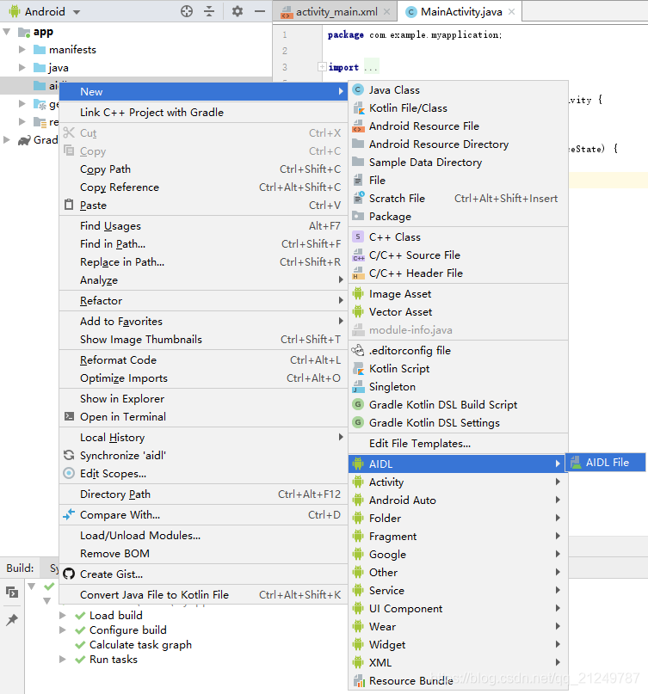Select Link C++ Project with Gradle
Viewport: 648px width, 694px height.
[203, 113]
